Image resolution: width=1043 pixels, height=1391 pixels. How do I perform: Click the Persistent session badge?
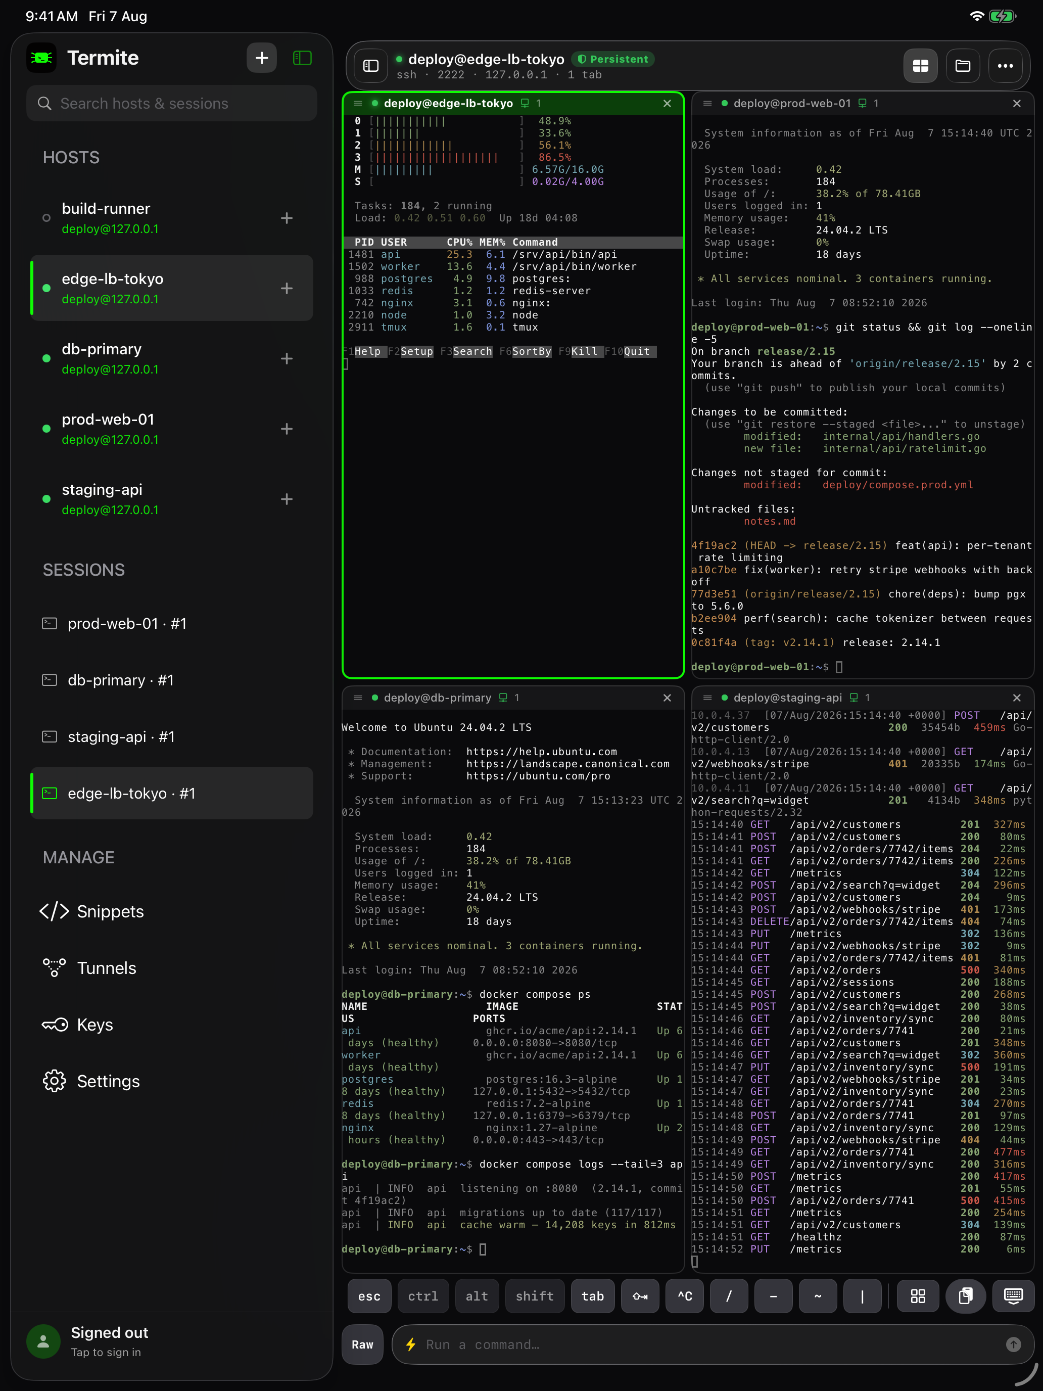click(612, 59)
